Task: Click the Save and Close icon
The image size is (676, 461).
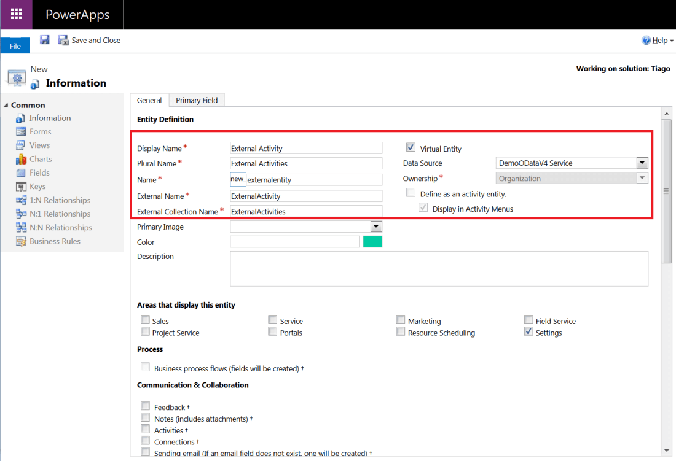Action: coord(63,40)
